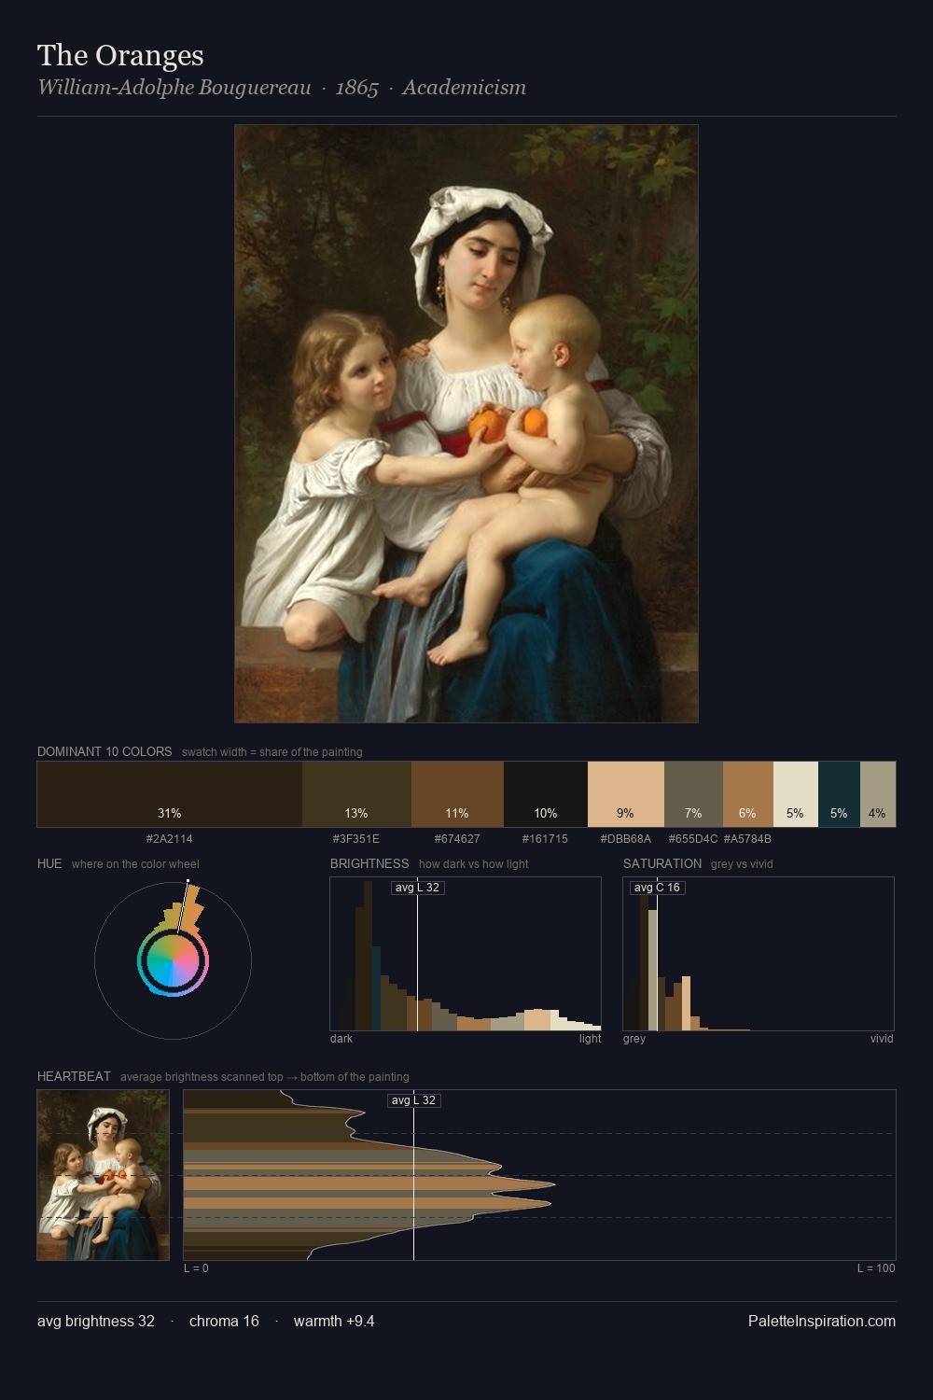Select the 9% skin-tone #DBB68A swatch

pyautogui.click(x=626, y=794)
